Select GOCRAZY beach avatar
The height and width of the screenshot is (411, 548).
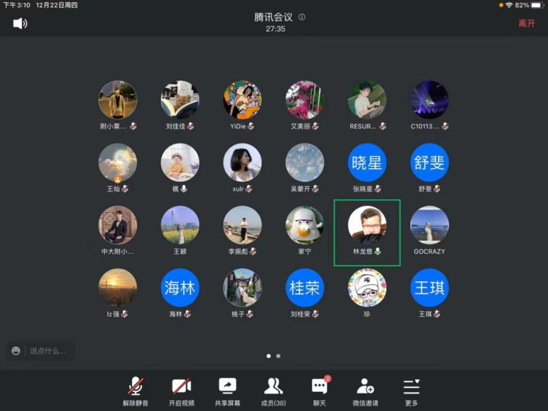click(430, 225)
